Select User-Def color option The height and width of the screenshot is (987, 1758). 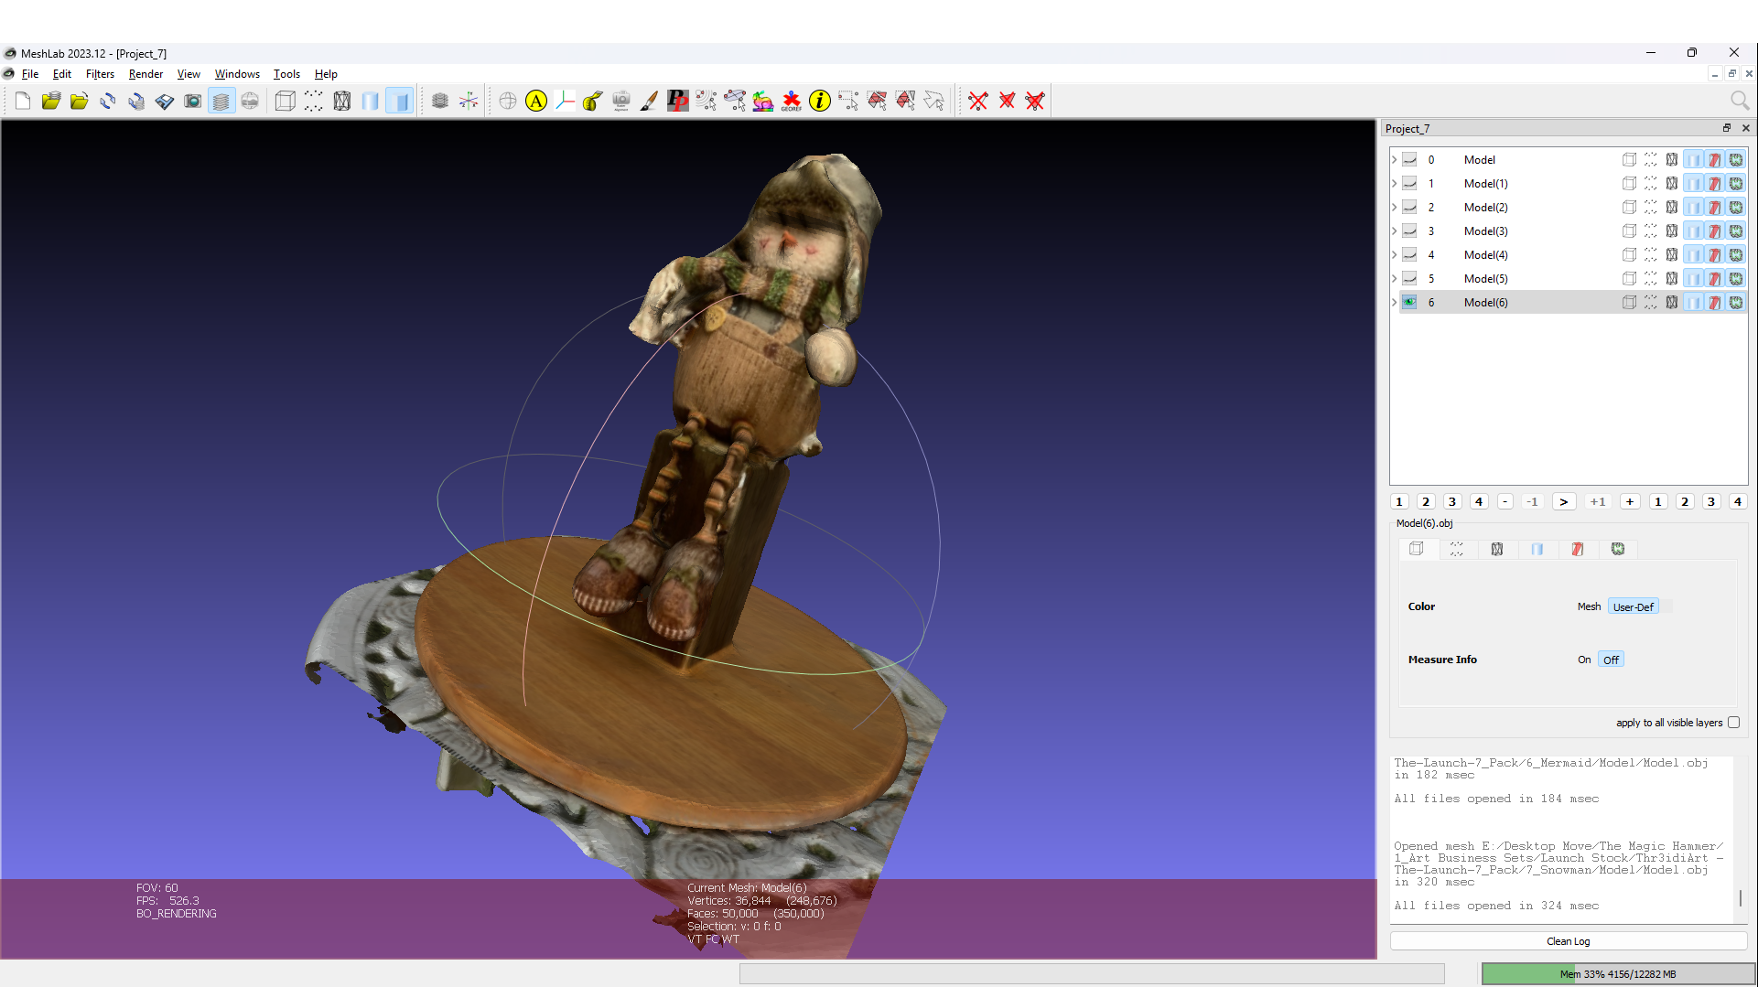pos(1633,606)
